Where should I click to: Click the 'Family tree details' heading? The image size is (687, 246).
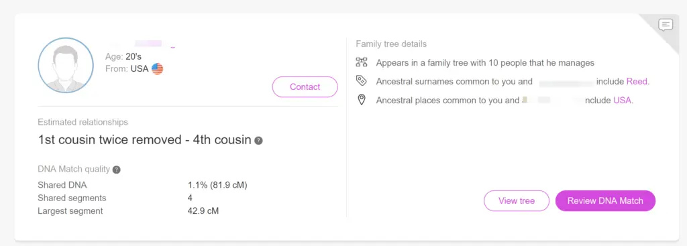pyautogui.click(x=391, y=44)
